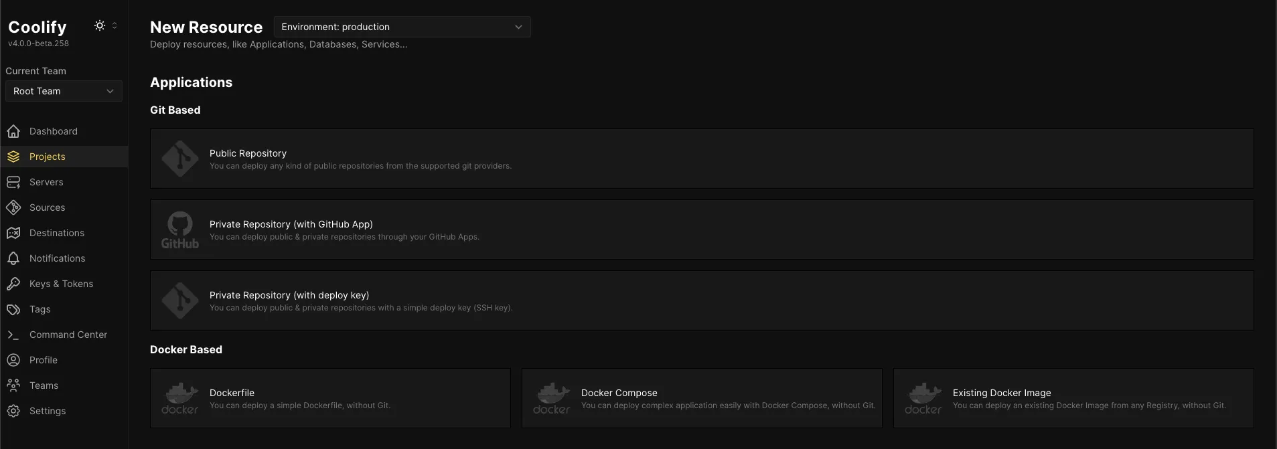Click the Current Team label
This screenshot has height=449, width=1277.
(35, 71)
